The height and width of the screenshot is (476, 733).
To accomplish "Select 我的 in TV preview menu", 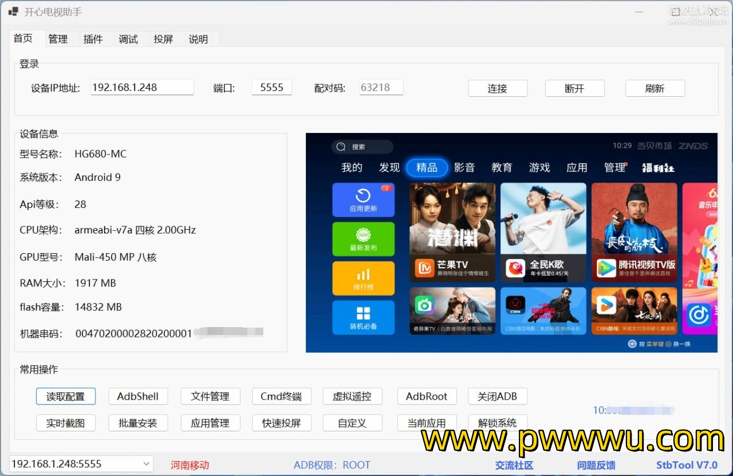I will 352,167.
